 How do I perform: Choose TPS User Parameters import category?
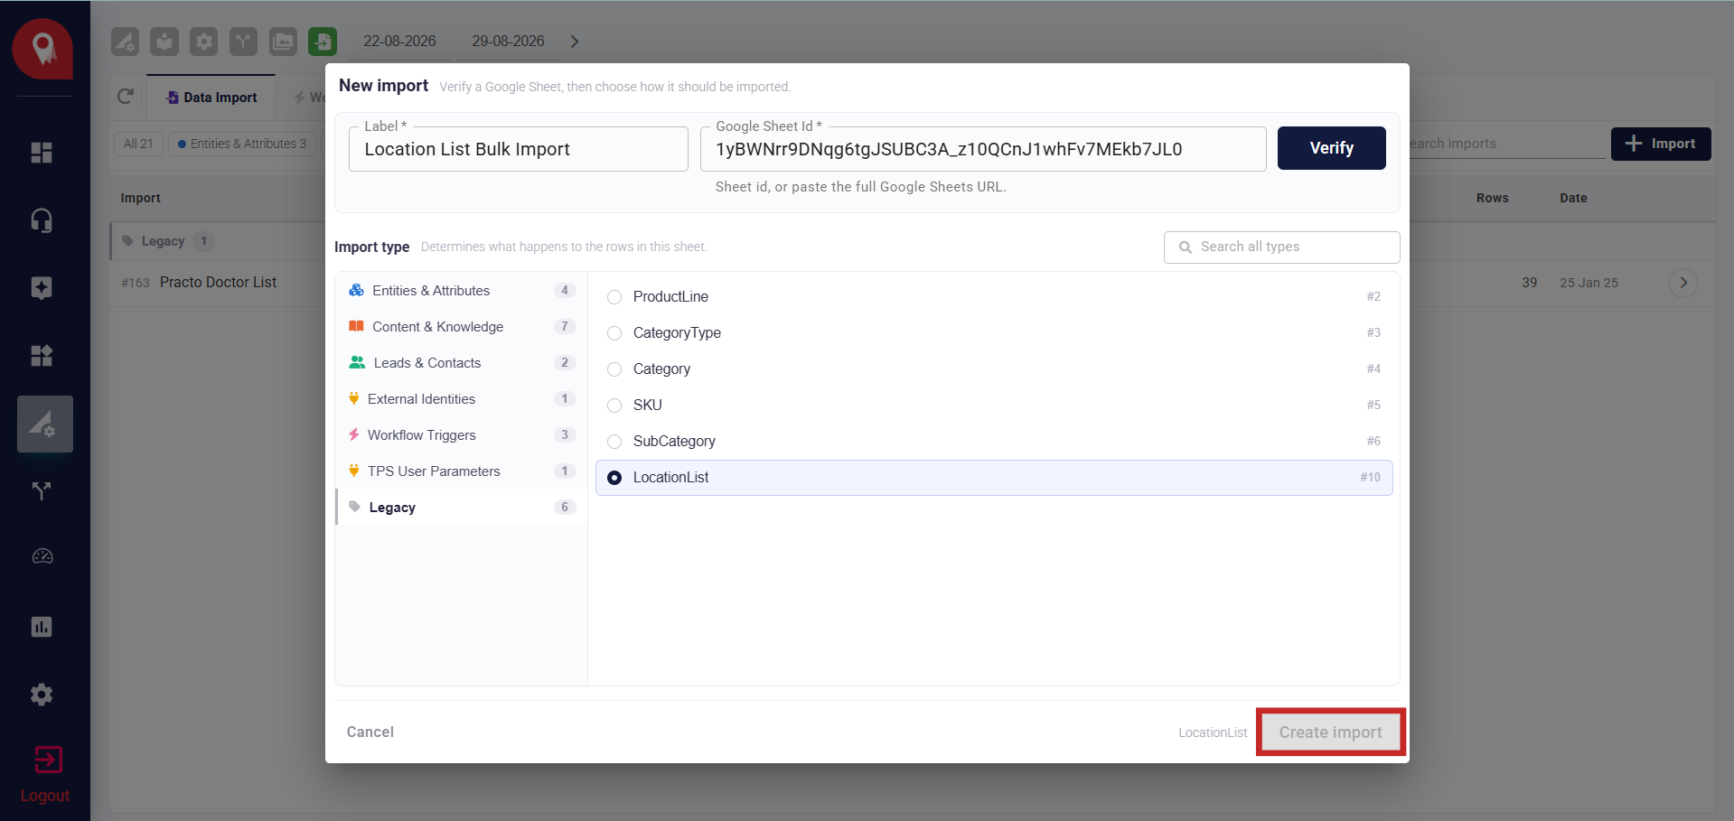click(x=462, y=471)
